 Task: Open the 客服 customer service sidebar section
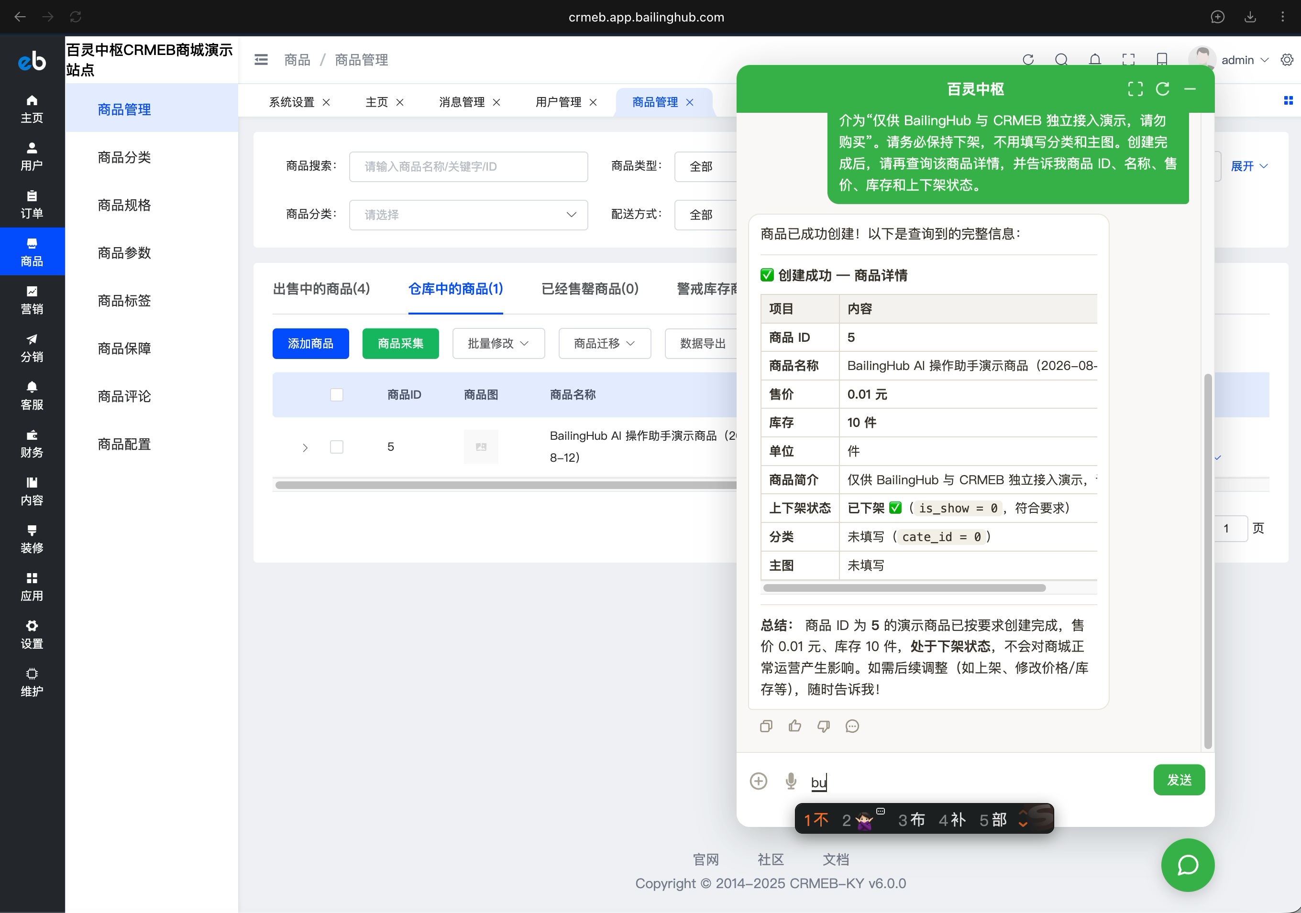click(x=32, y=395)
